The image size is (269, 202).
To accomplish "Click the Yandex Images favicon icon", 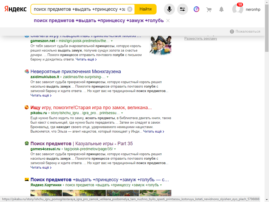I will pyautogui.click(x=27, y=179).
